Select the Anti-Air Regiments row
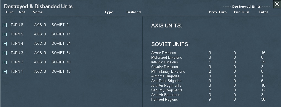281x107 pixels. (208, 85)
